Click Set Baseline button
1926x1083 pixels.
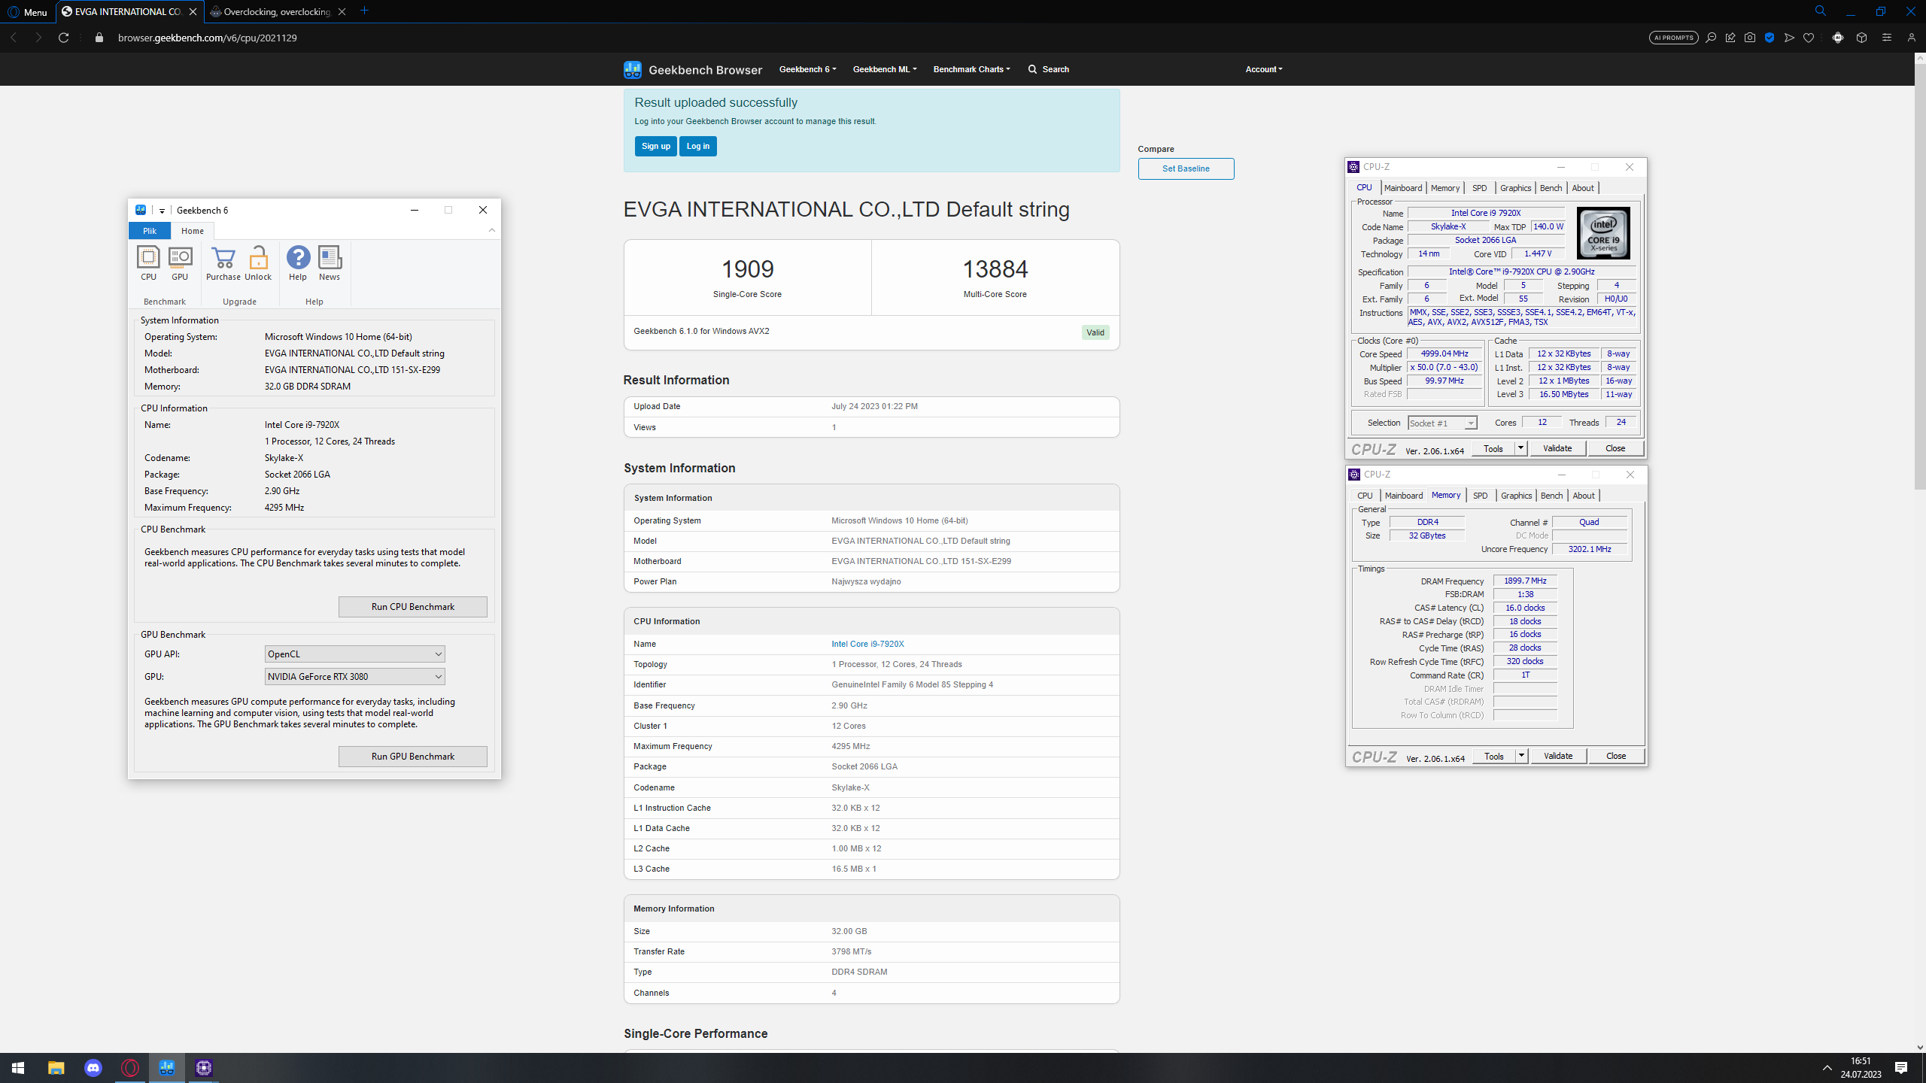[x=1186, y=168]
